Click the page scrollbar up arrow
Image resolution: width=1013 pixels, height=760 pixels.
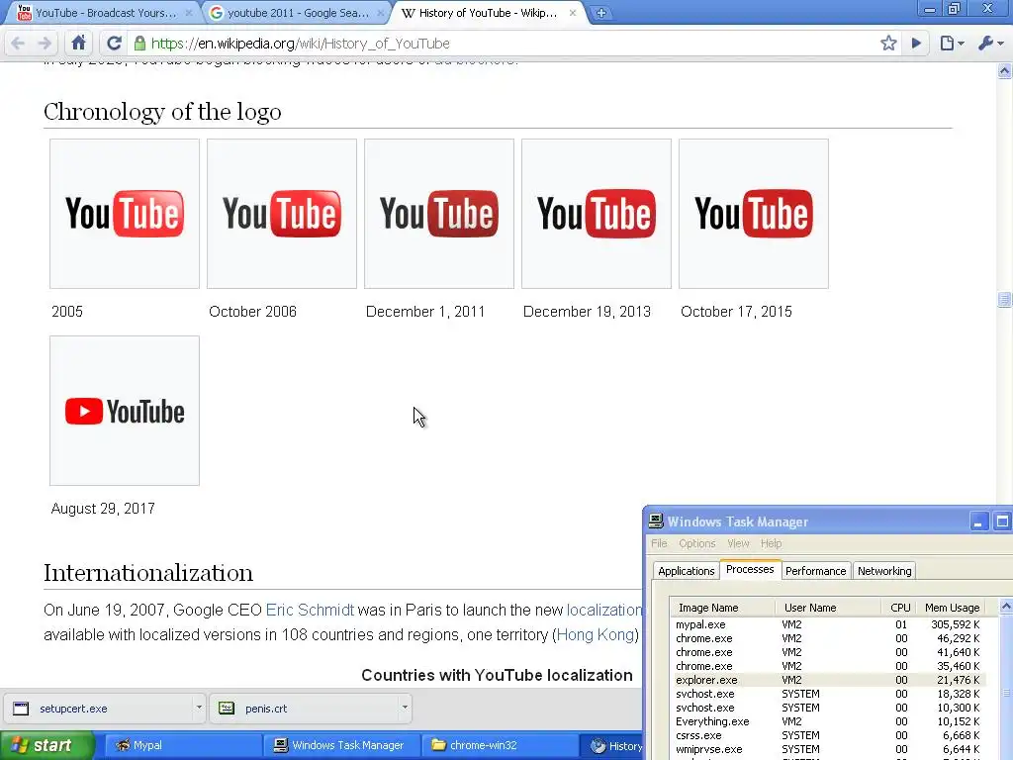click(x=1005, y=70)
